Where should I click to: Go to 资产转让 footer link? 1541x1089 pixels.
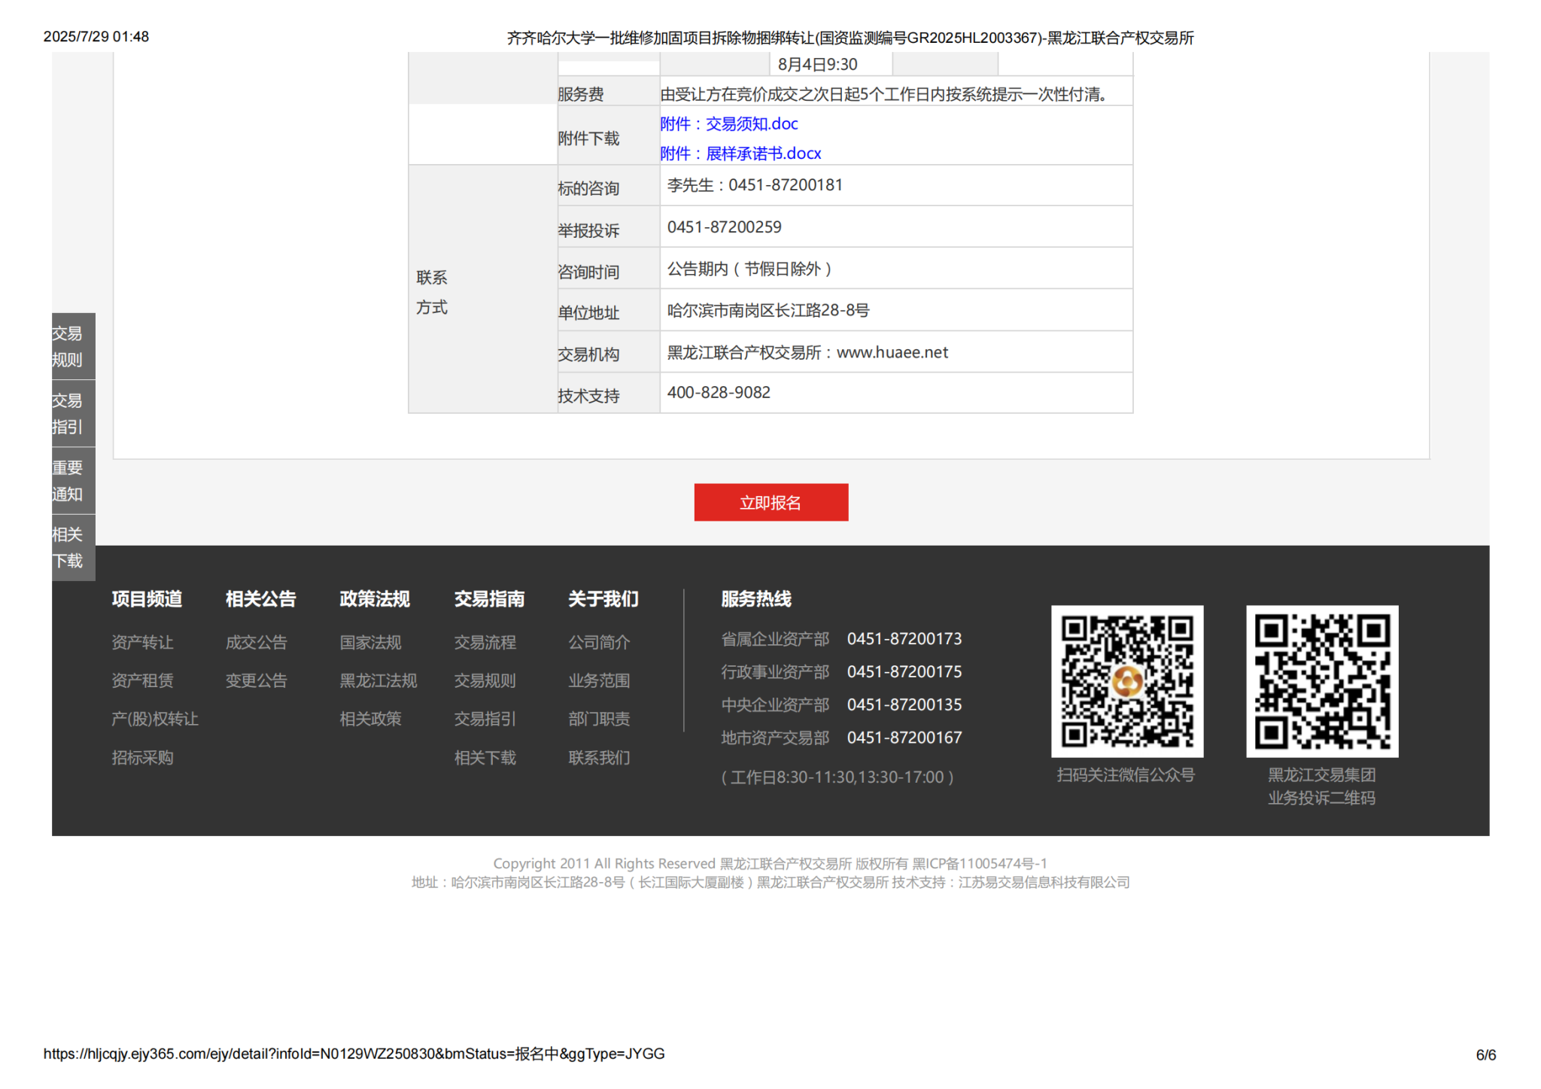coord(142,642)
